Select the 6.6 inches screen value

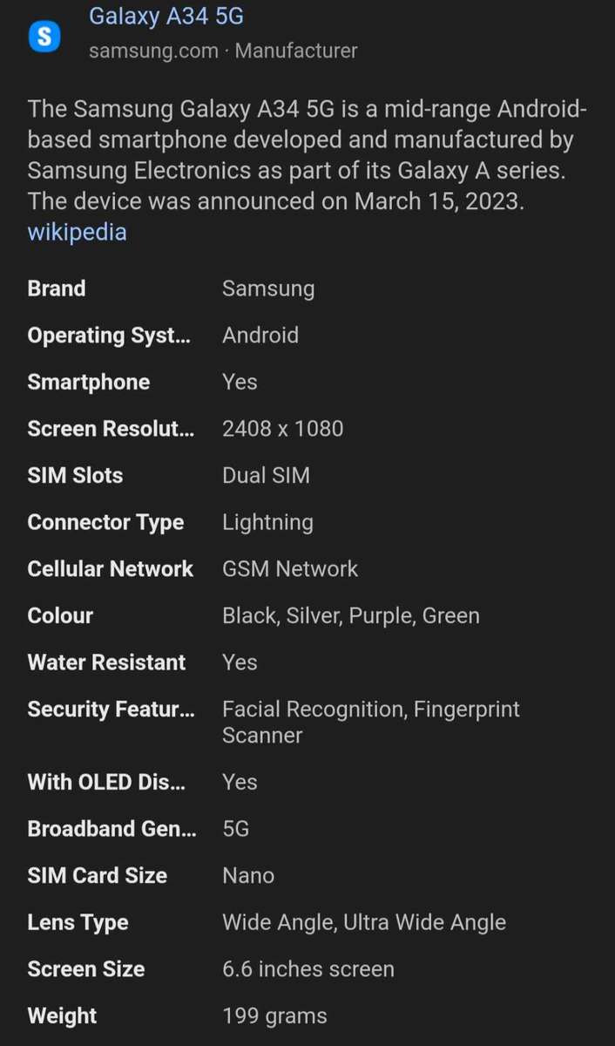coord(307,969)
